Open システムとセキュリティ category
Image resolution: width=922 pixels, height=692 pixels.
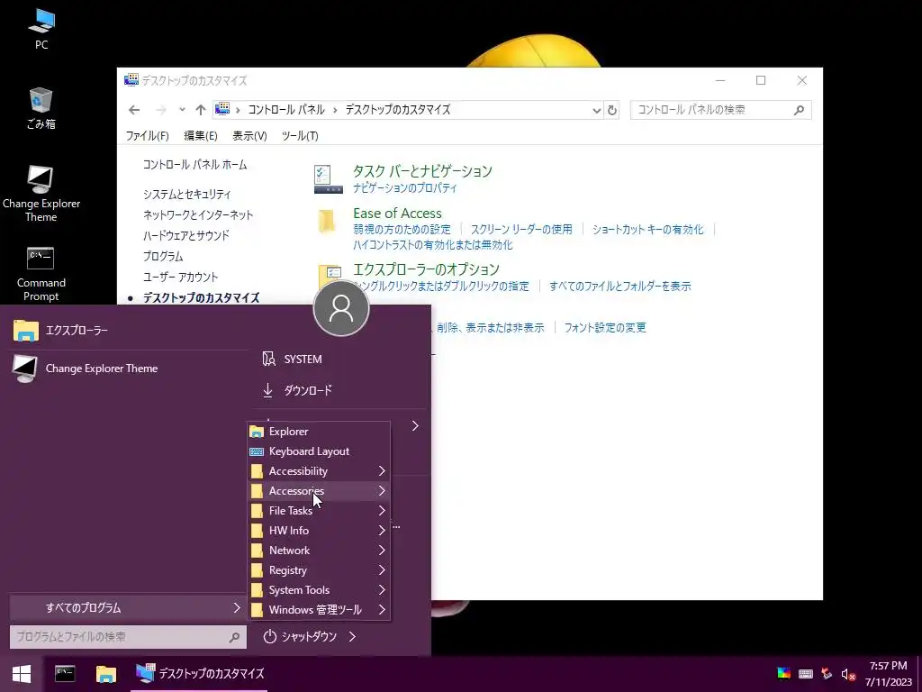point(187,195)
